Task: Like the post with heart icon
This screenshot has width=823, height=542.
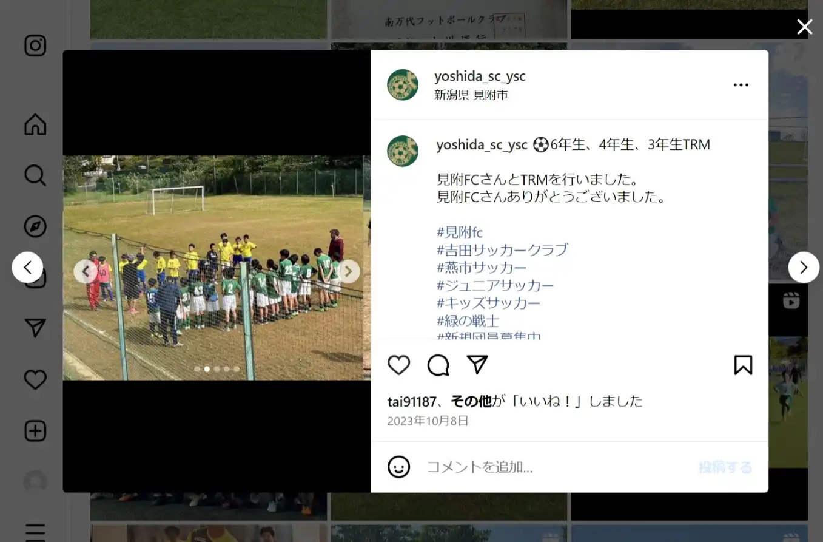Action: pyautogui.click(x=398, y=365)
